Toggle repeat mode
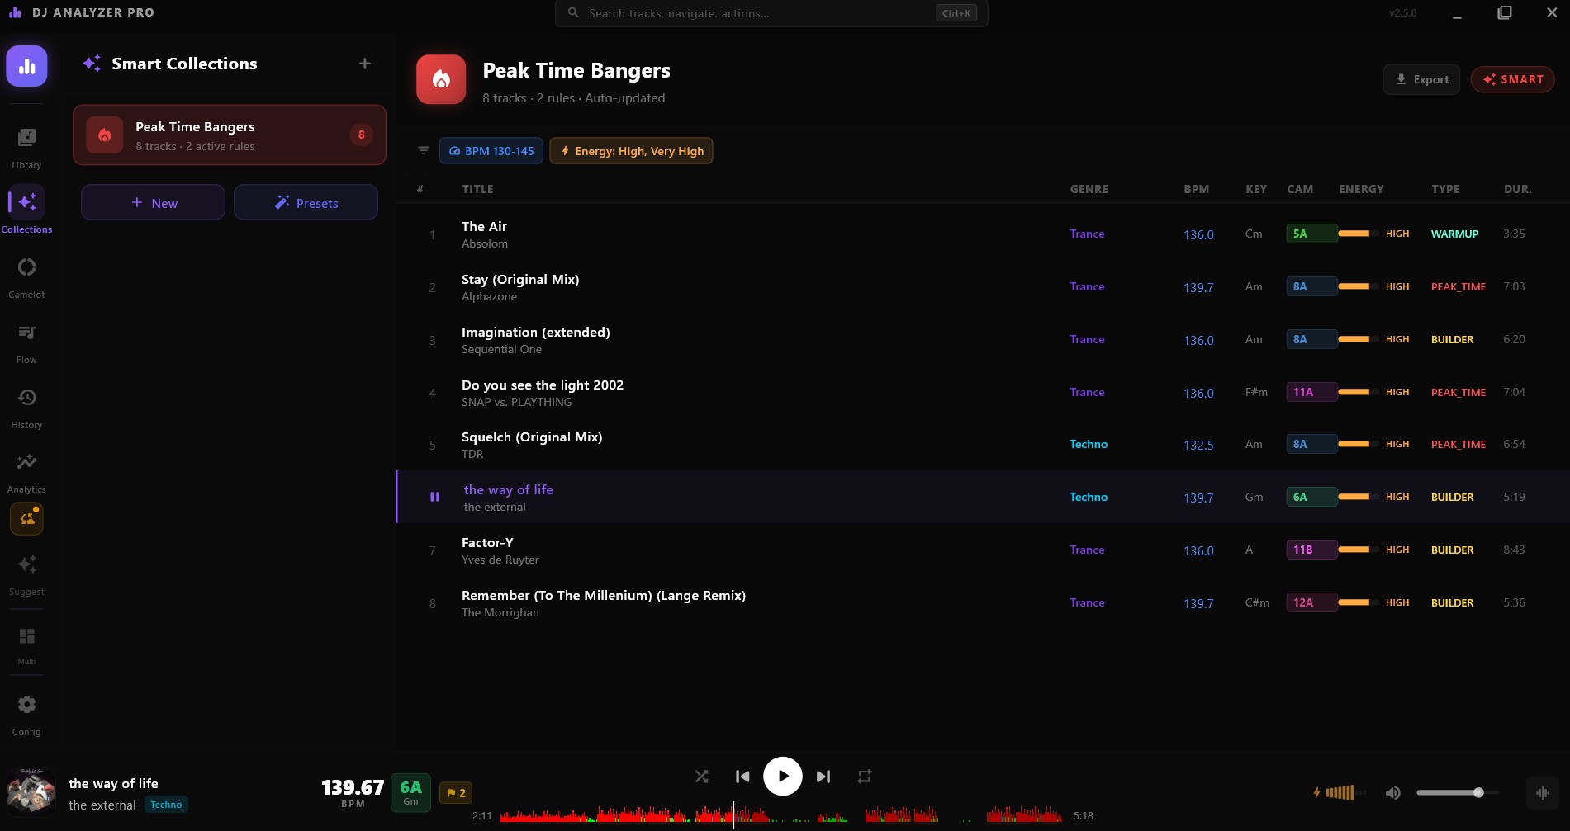Image resolution: width=1570 pixels, height=831 pixels. point(864,777)
